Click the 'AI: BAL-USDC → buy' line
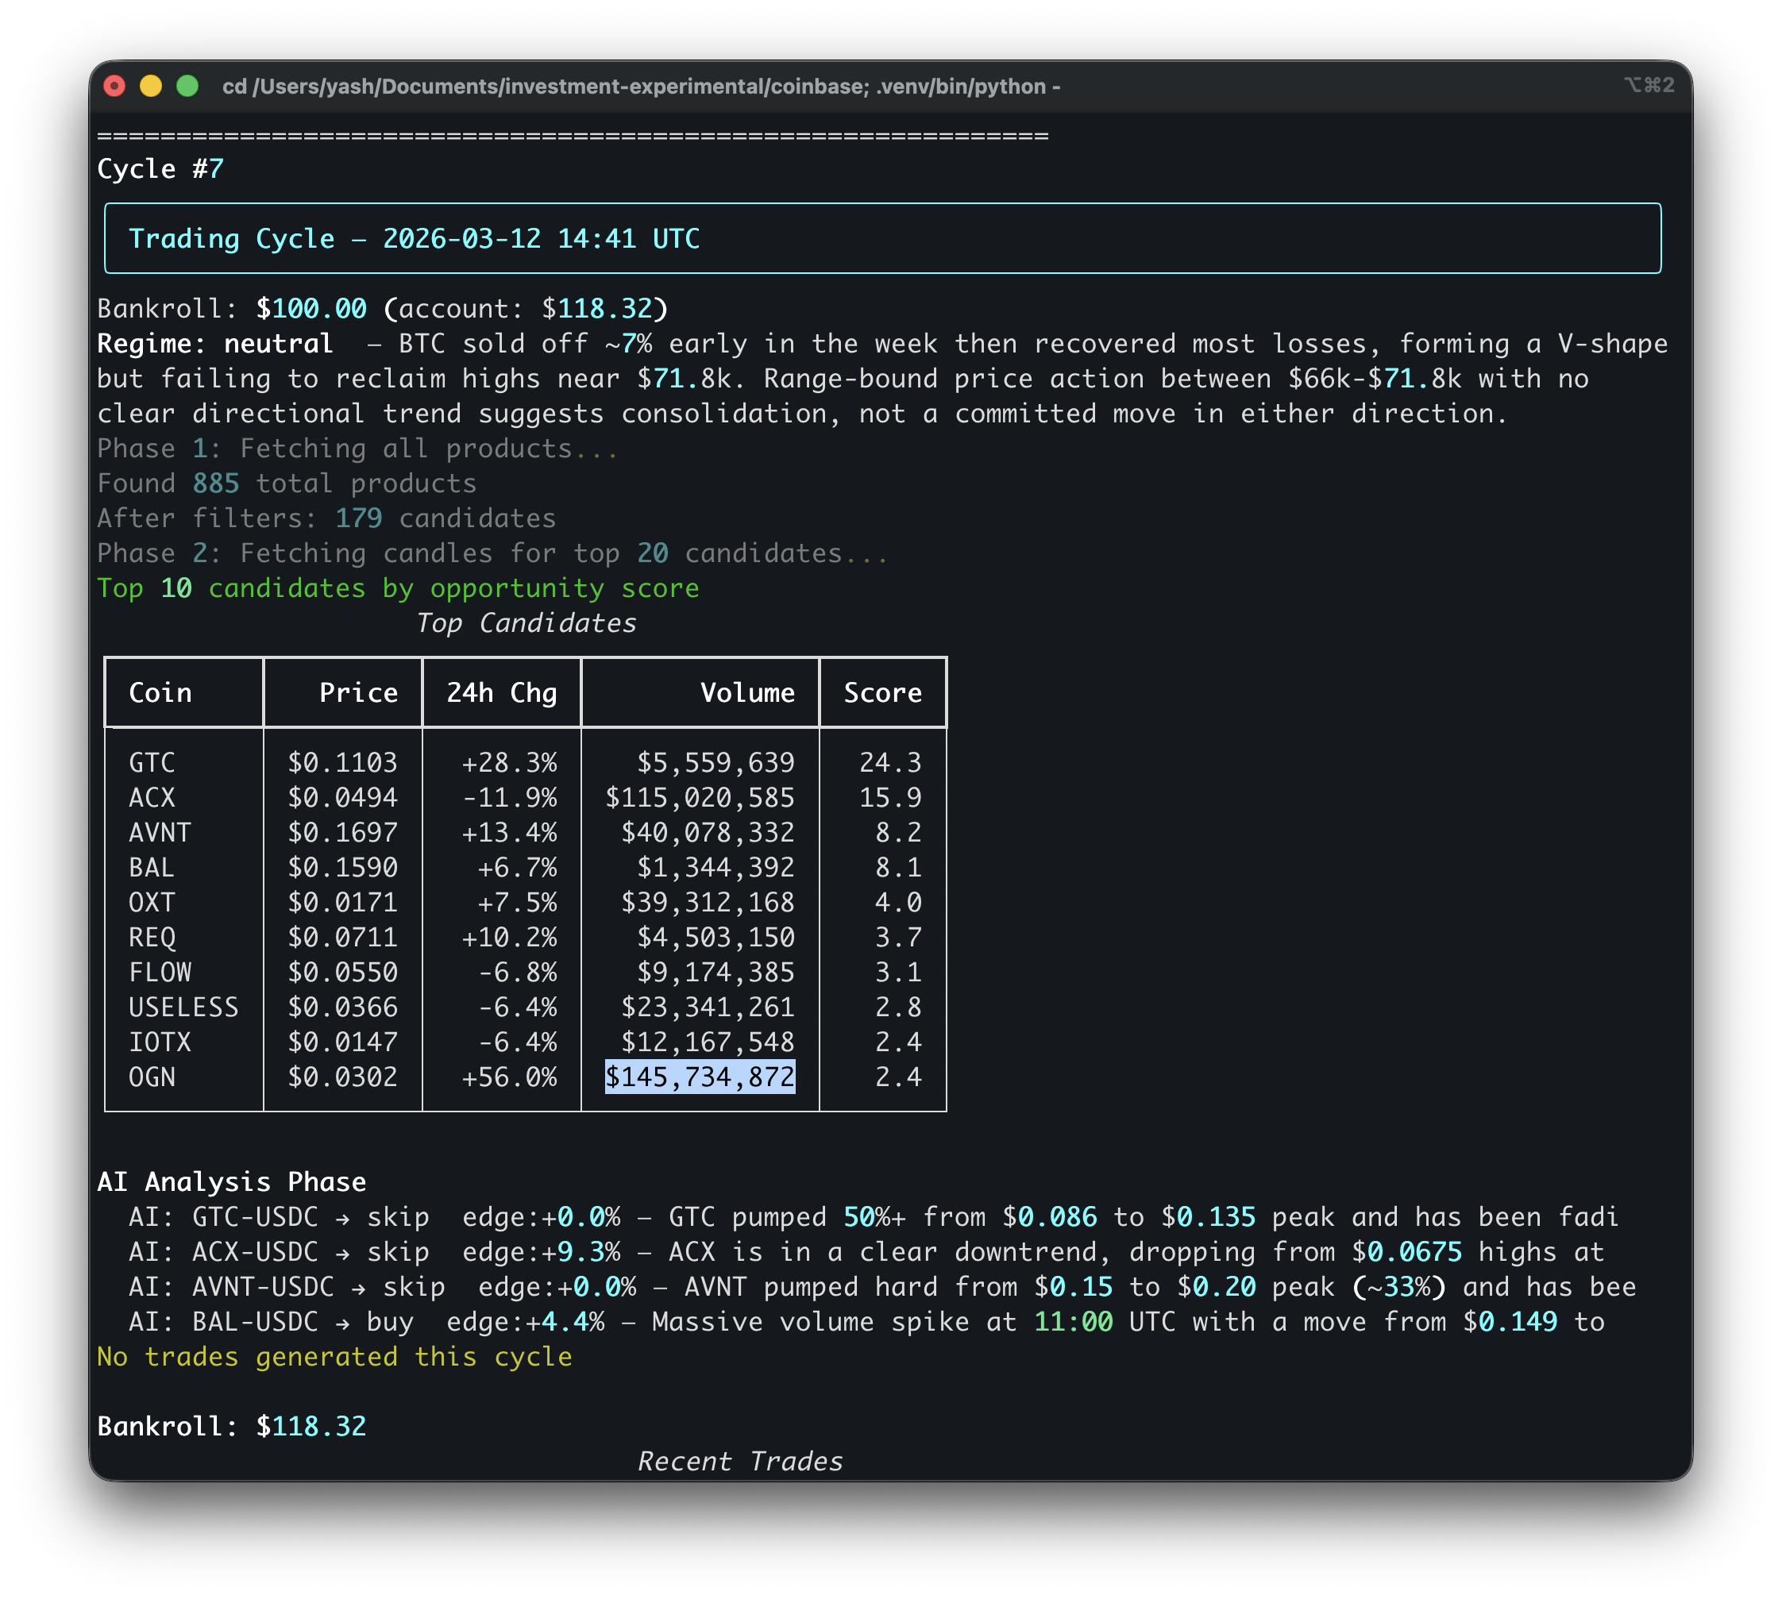 [x=866, y=1322]
